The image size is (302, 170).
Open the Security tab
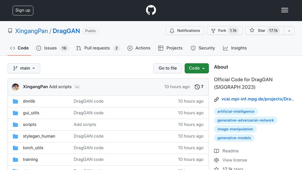click(203, 48)
